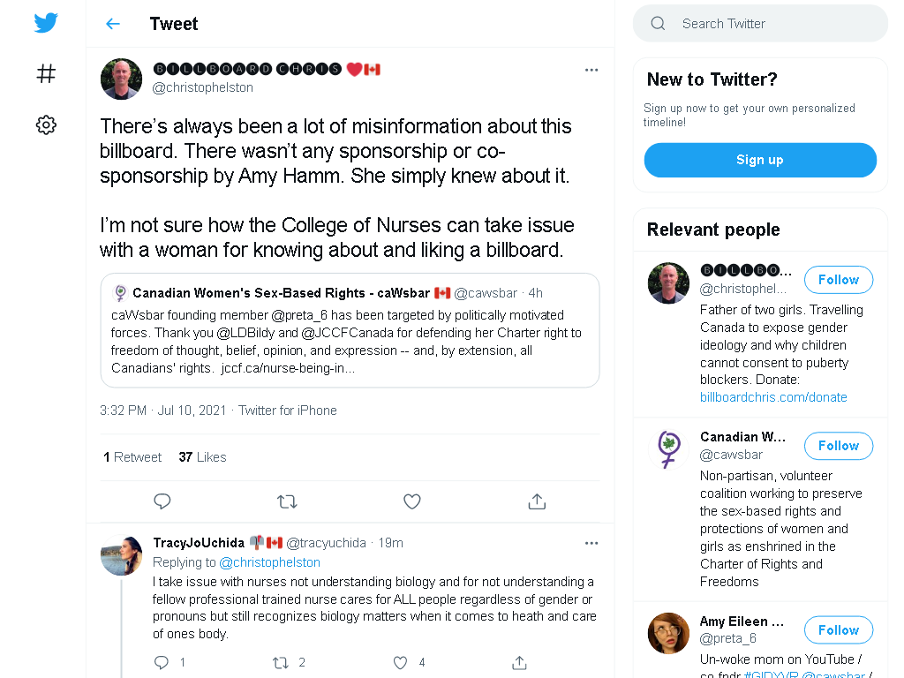
Task: Open more options on TracyJoUchida's reply
Action: tap(591, 543)
